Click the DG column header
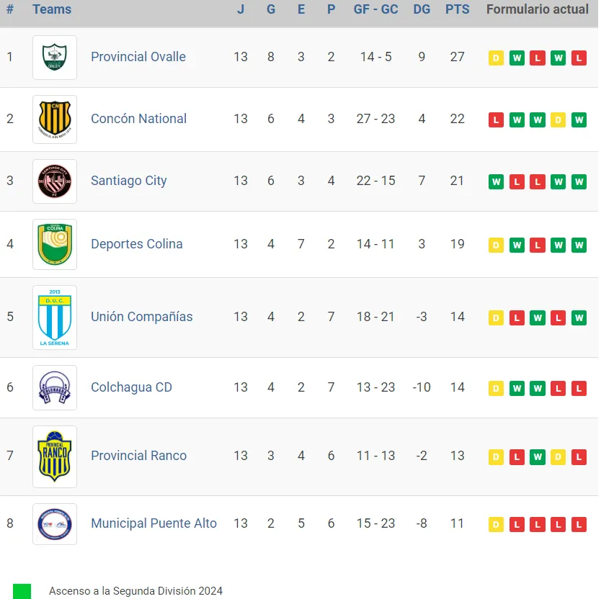 422,9
